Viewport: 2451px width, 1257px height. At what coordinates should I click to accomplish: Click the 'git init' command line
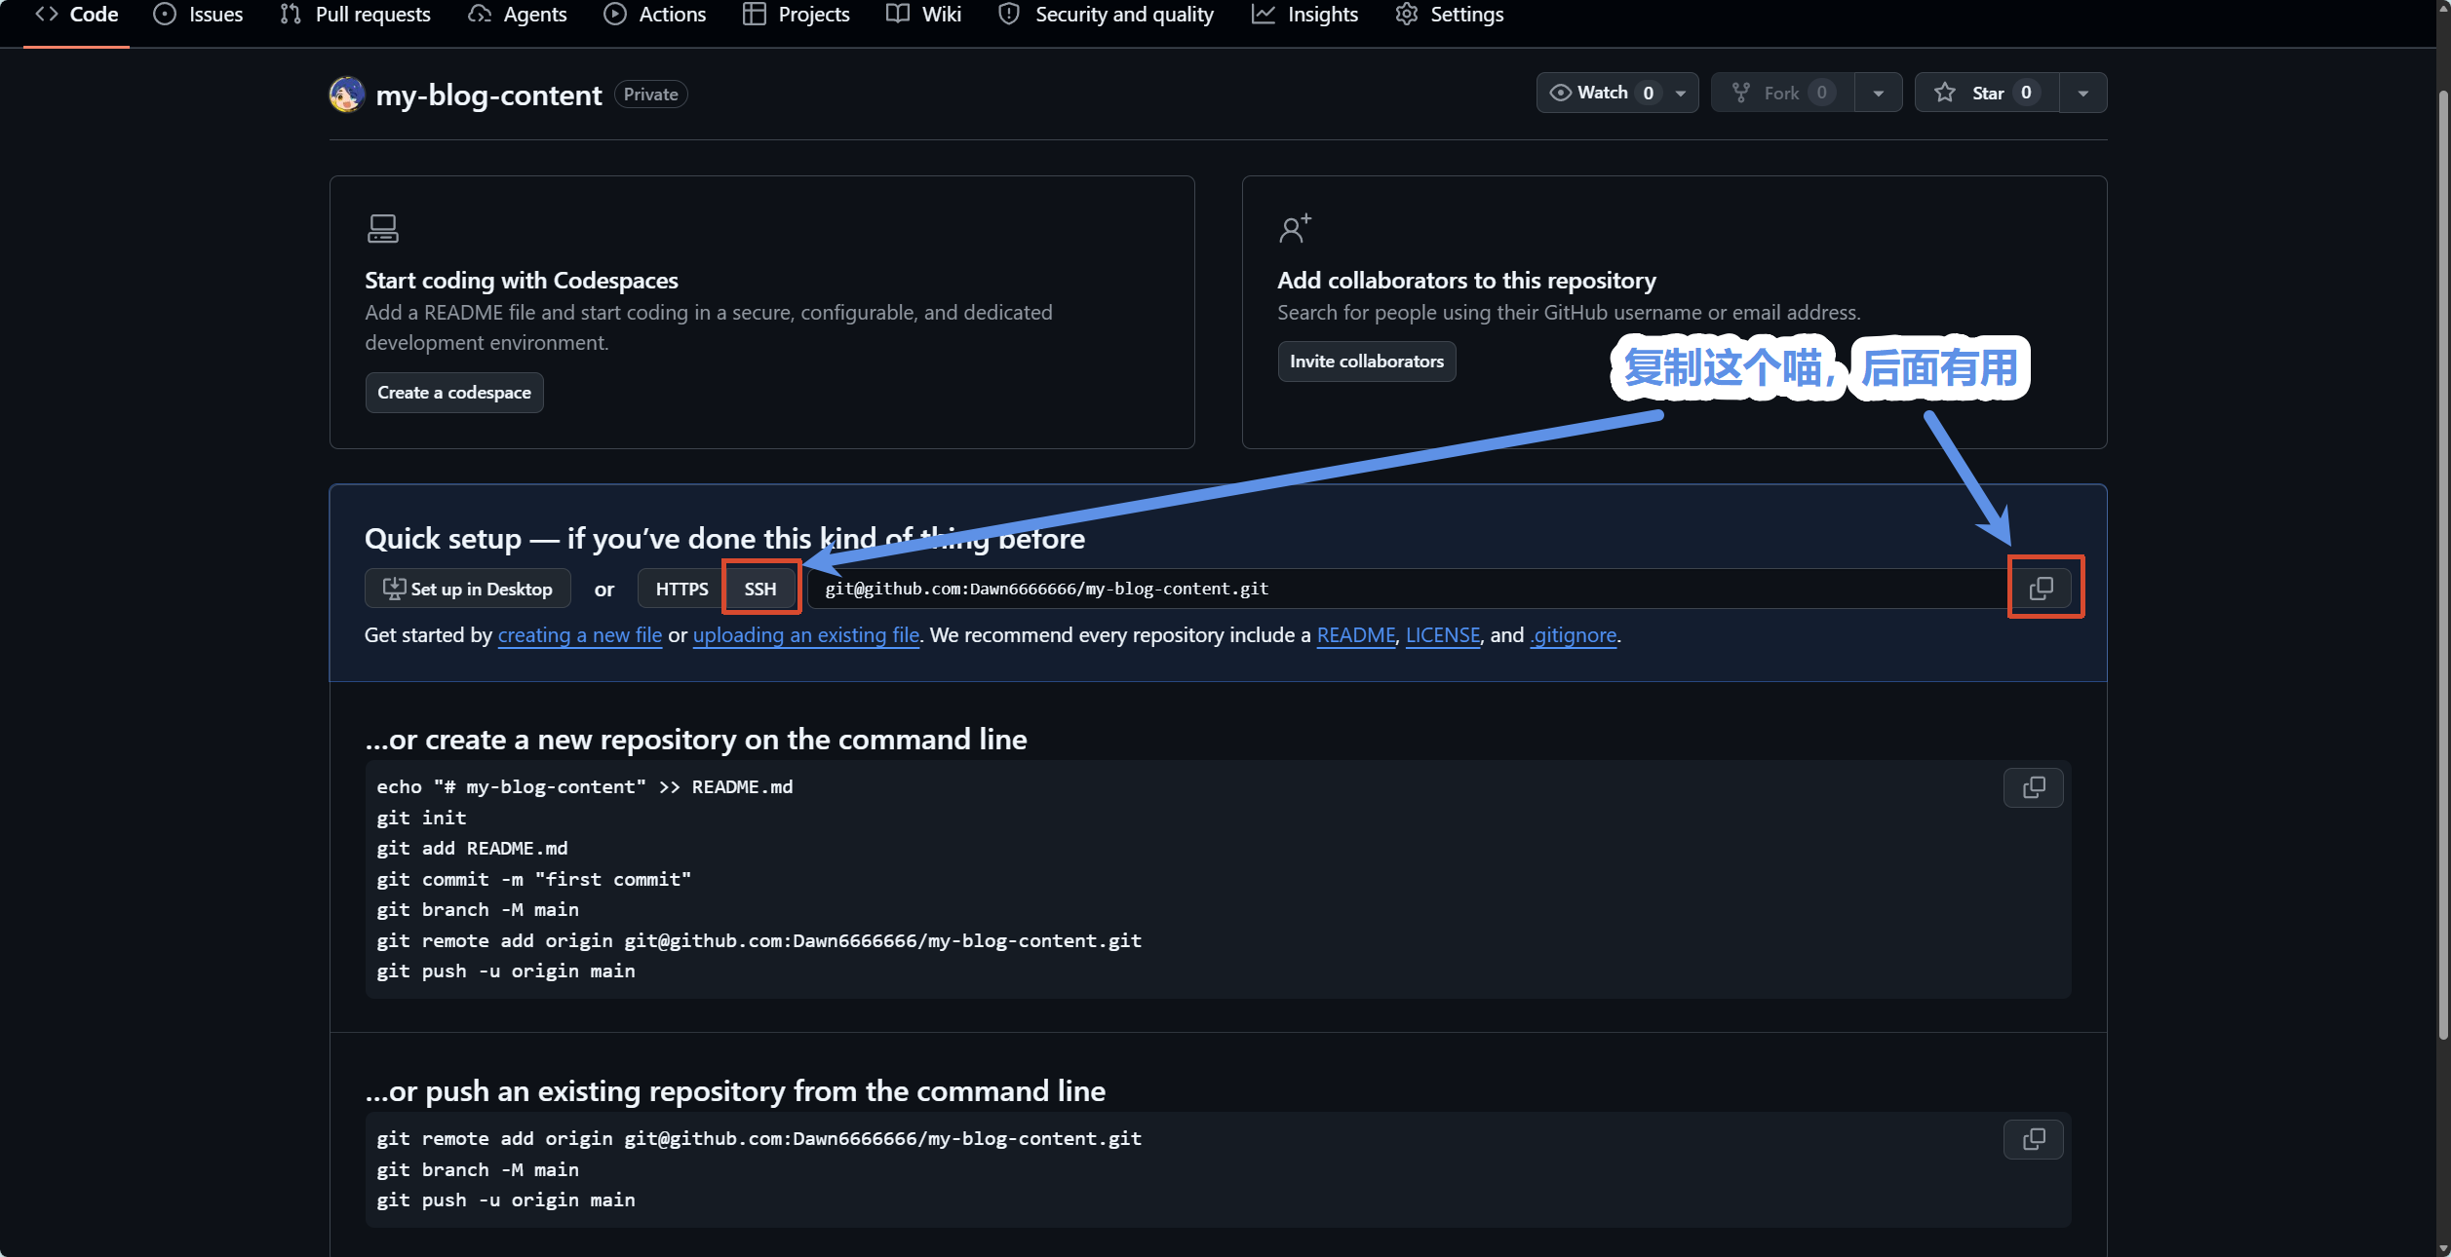422,819
